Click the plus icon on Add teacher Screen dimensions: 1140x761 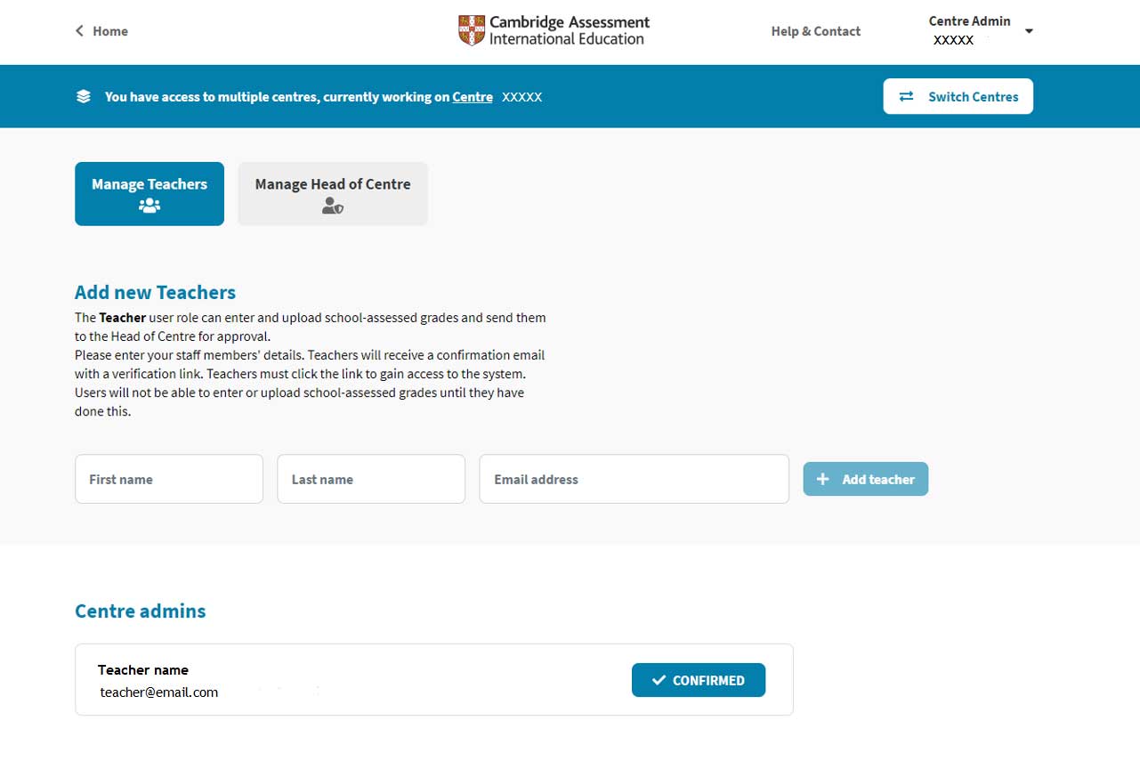[x=822, y=479]
